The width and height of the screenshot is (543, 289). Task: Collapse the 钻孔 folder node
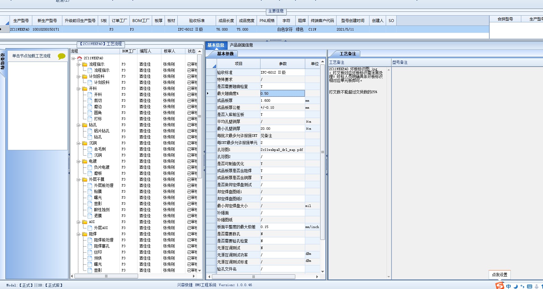pyautogui.click(x=79, y=125)
